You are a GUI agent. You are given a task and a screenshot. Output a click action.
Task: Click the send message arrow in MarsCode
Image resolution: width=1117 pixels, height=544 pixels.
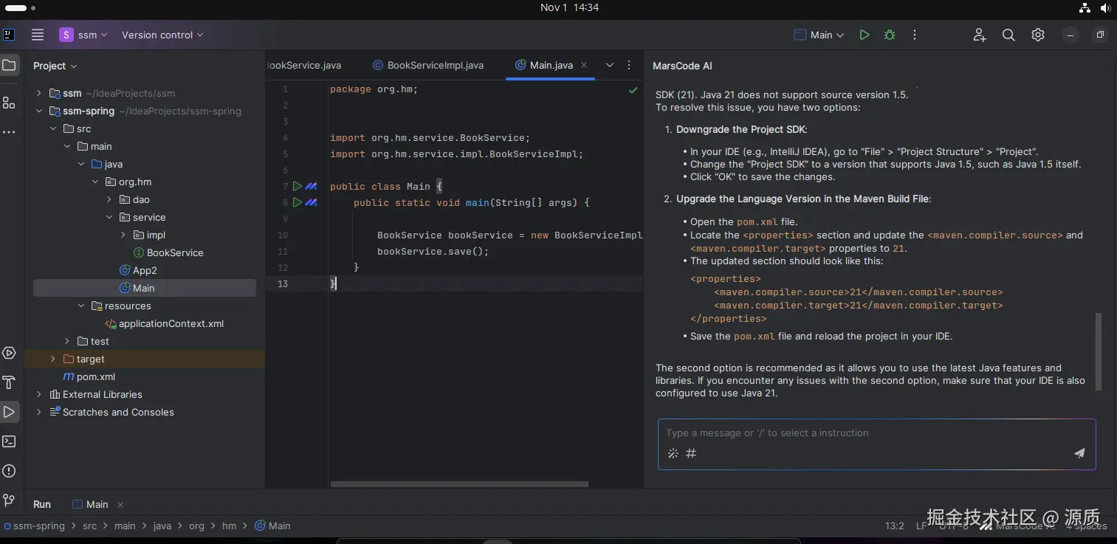point(1079,453)
